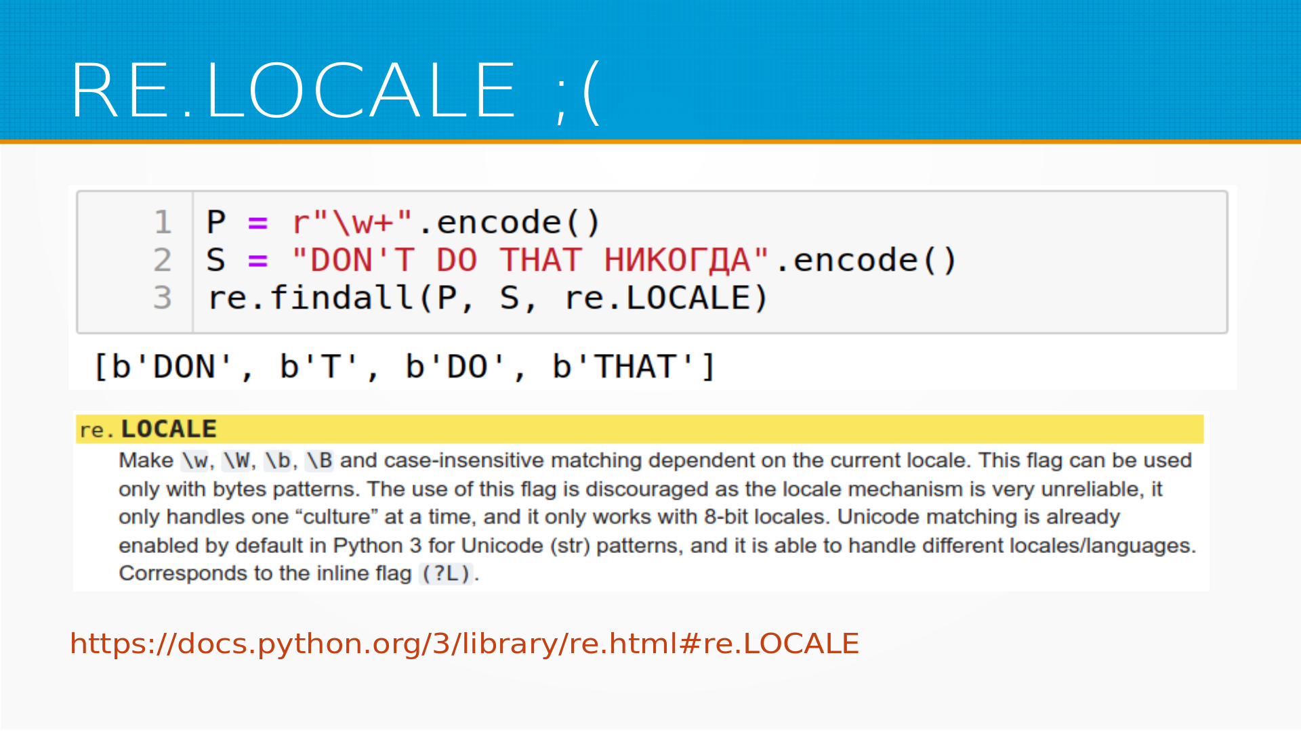The image size is (1301, 731).
Task: Click the r"\w+" pattern string
Action: tap(352, 223)
